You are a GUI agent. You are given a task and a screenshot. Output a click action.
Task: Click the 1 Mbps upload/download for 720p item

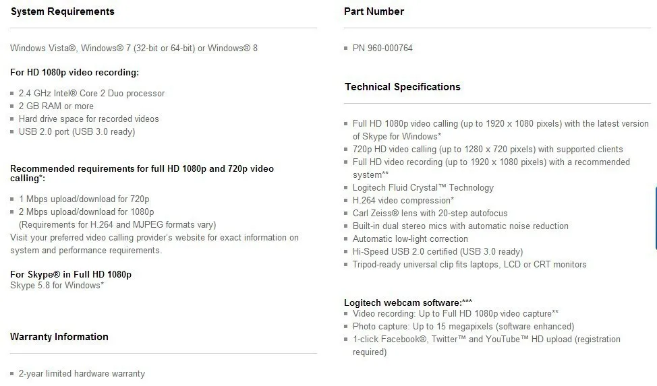point(84,199)
